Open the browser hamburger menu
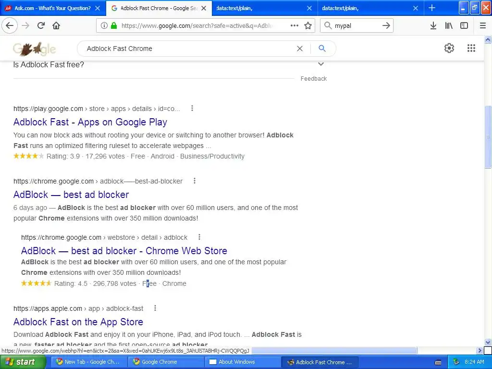 click(482, 25)
